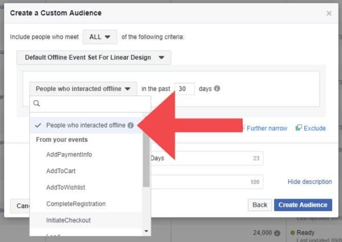The width and height of the screenshot is (342, 242).
Task: Click the info icon next to days
Action: [217, 88]
